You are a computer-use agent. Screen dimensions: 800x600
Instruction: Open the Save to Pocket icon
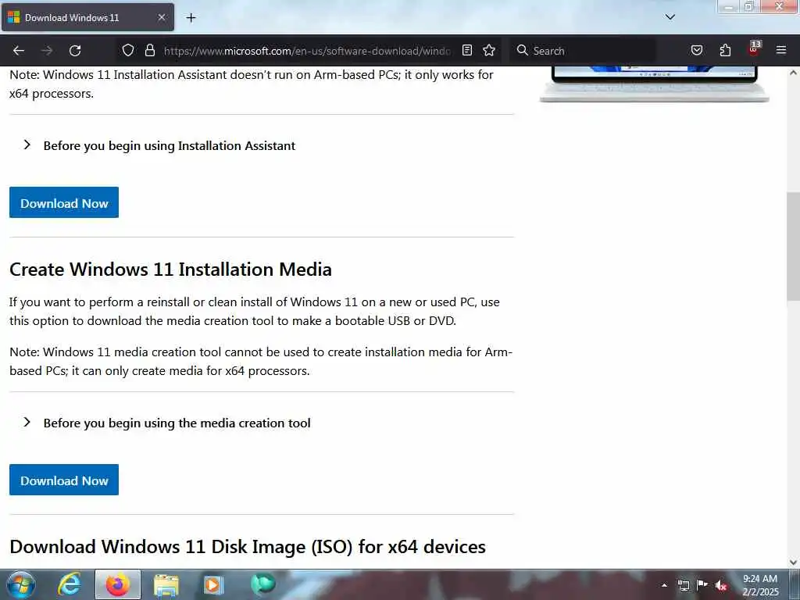coord(697,50)
